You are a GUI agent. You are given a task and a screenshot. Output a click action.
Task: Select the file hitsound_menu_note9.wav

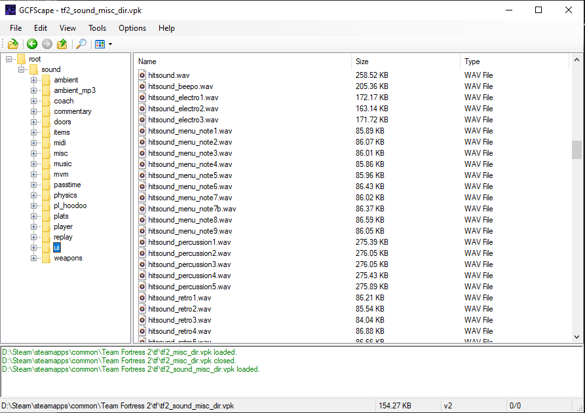[x=190, y=231]
